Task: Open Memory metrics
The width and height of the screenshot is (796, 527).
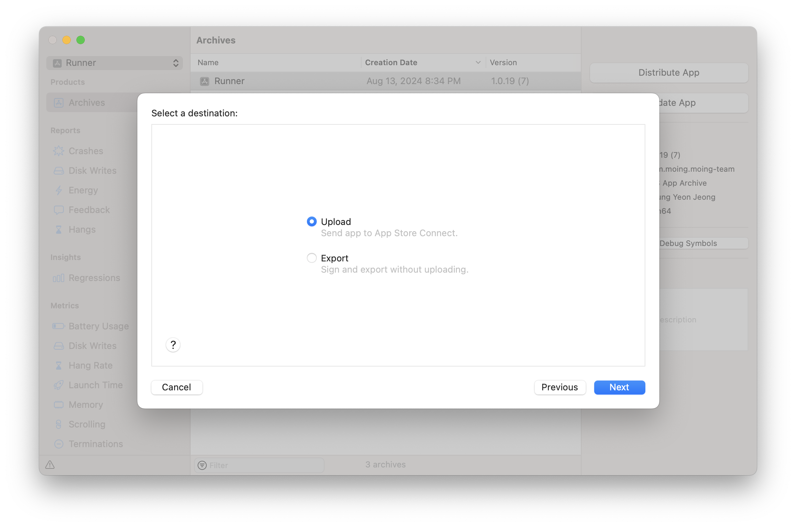Action: point(86,405)
